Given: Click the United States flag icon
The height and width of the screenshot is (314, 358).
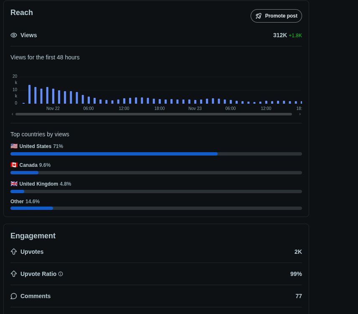Looking at the screenshot, I should [x=14, y=146].
